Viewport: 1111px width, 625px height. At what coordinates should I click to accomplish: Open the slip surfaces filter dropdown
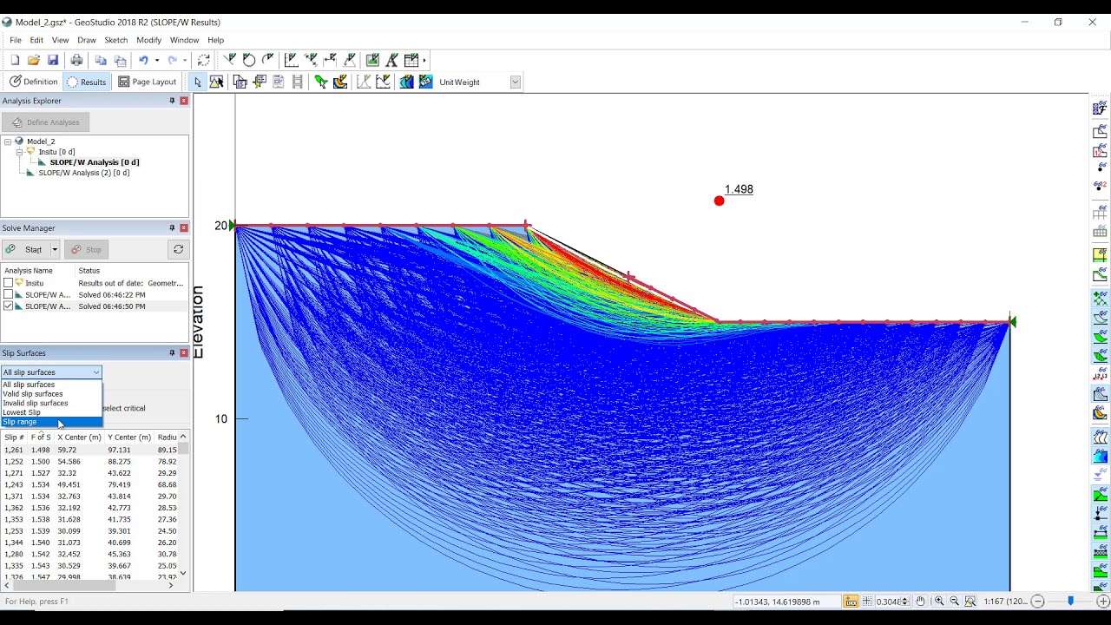click(51, 372)
